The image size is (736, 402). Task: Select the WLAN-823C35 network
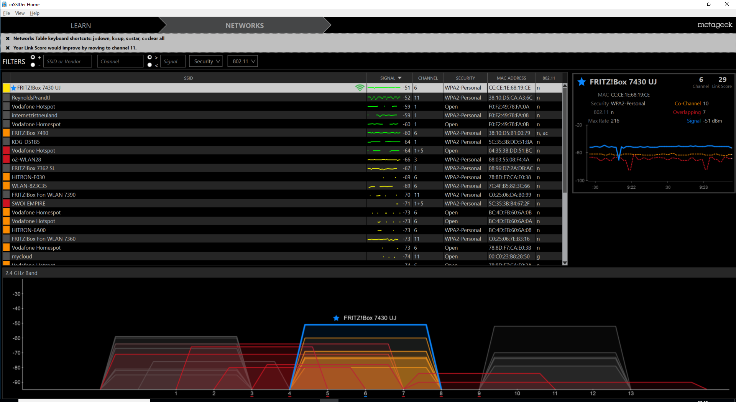(x=282, y=186)
